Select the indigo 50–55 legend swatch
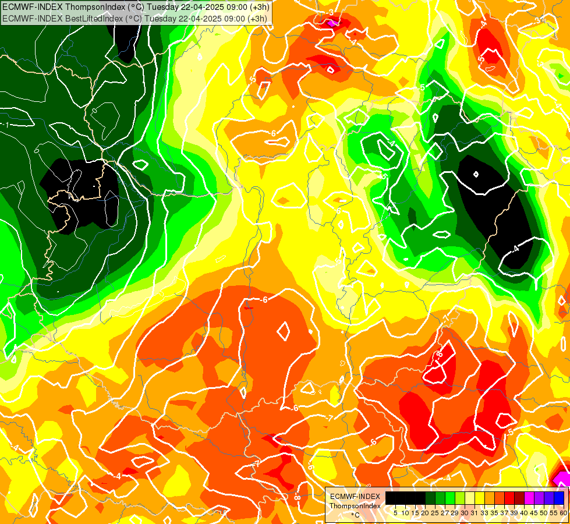The image size is (570, 524). coord(549,498)
